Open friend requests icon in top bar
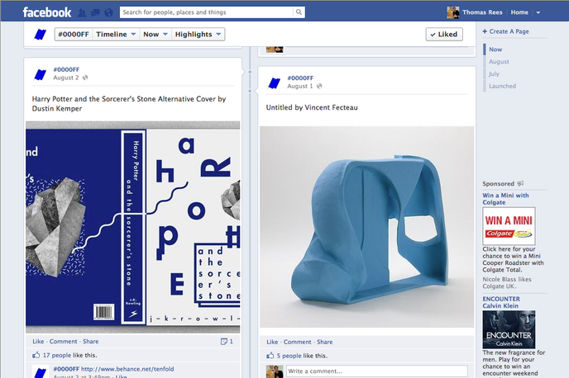569x378 pixels. coord(83,12)
